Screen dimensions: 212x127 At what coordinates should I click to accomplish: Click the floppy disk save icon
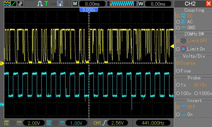pyautogui.click(x=60, y=3)
